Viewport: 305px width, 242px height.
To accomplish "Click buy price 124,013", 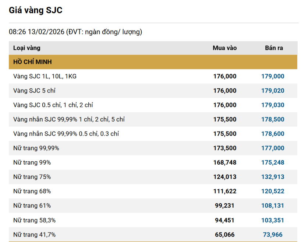I will [x=225, y=177].
